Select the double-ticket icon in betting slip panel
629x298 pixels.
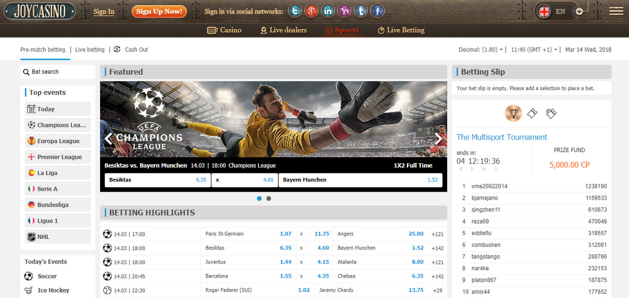[x=550, y=113]
